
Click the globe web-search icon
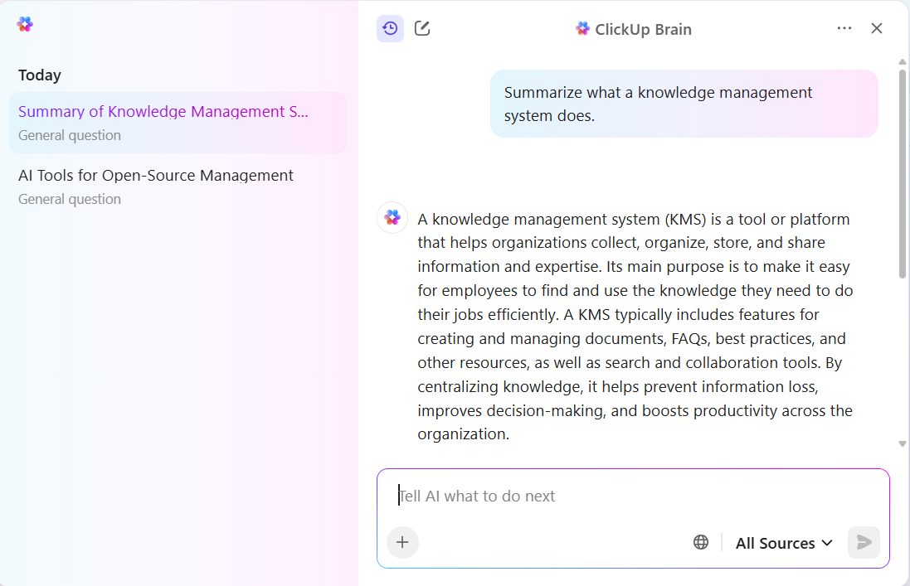(701, 541)
